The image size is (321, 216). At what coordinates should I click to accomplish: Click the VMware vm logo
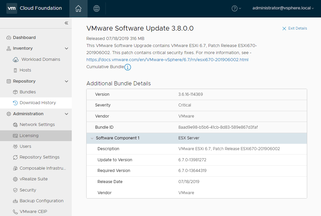(12, 8)
